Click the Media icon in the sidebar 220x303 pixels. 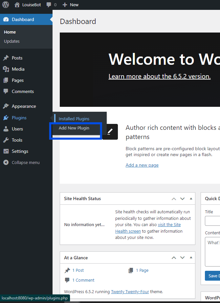(6, 69)
